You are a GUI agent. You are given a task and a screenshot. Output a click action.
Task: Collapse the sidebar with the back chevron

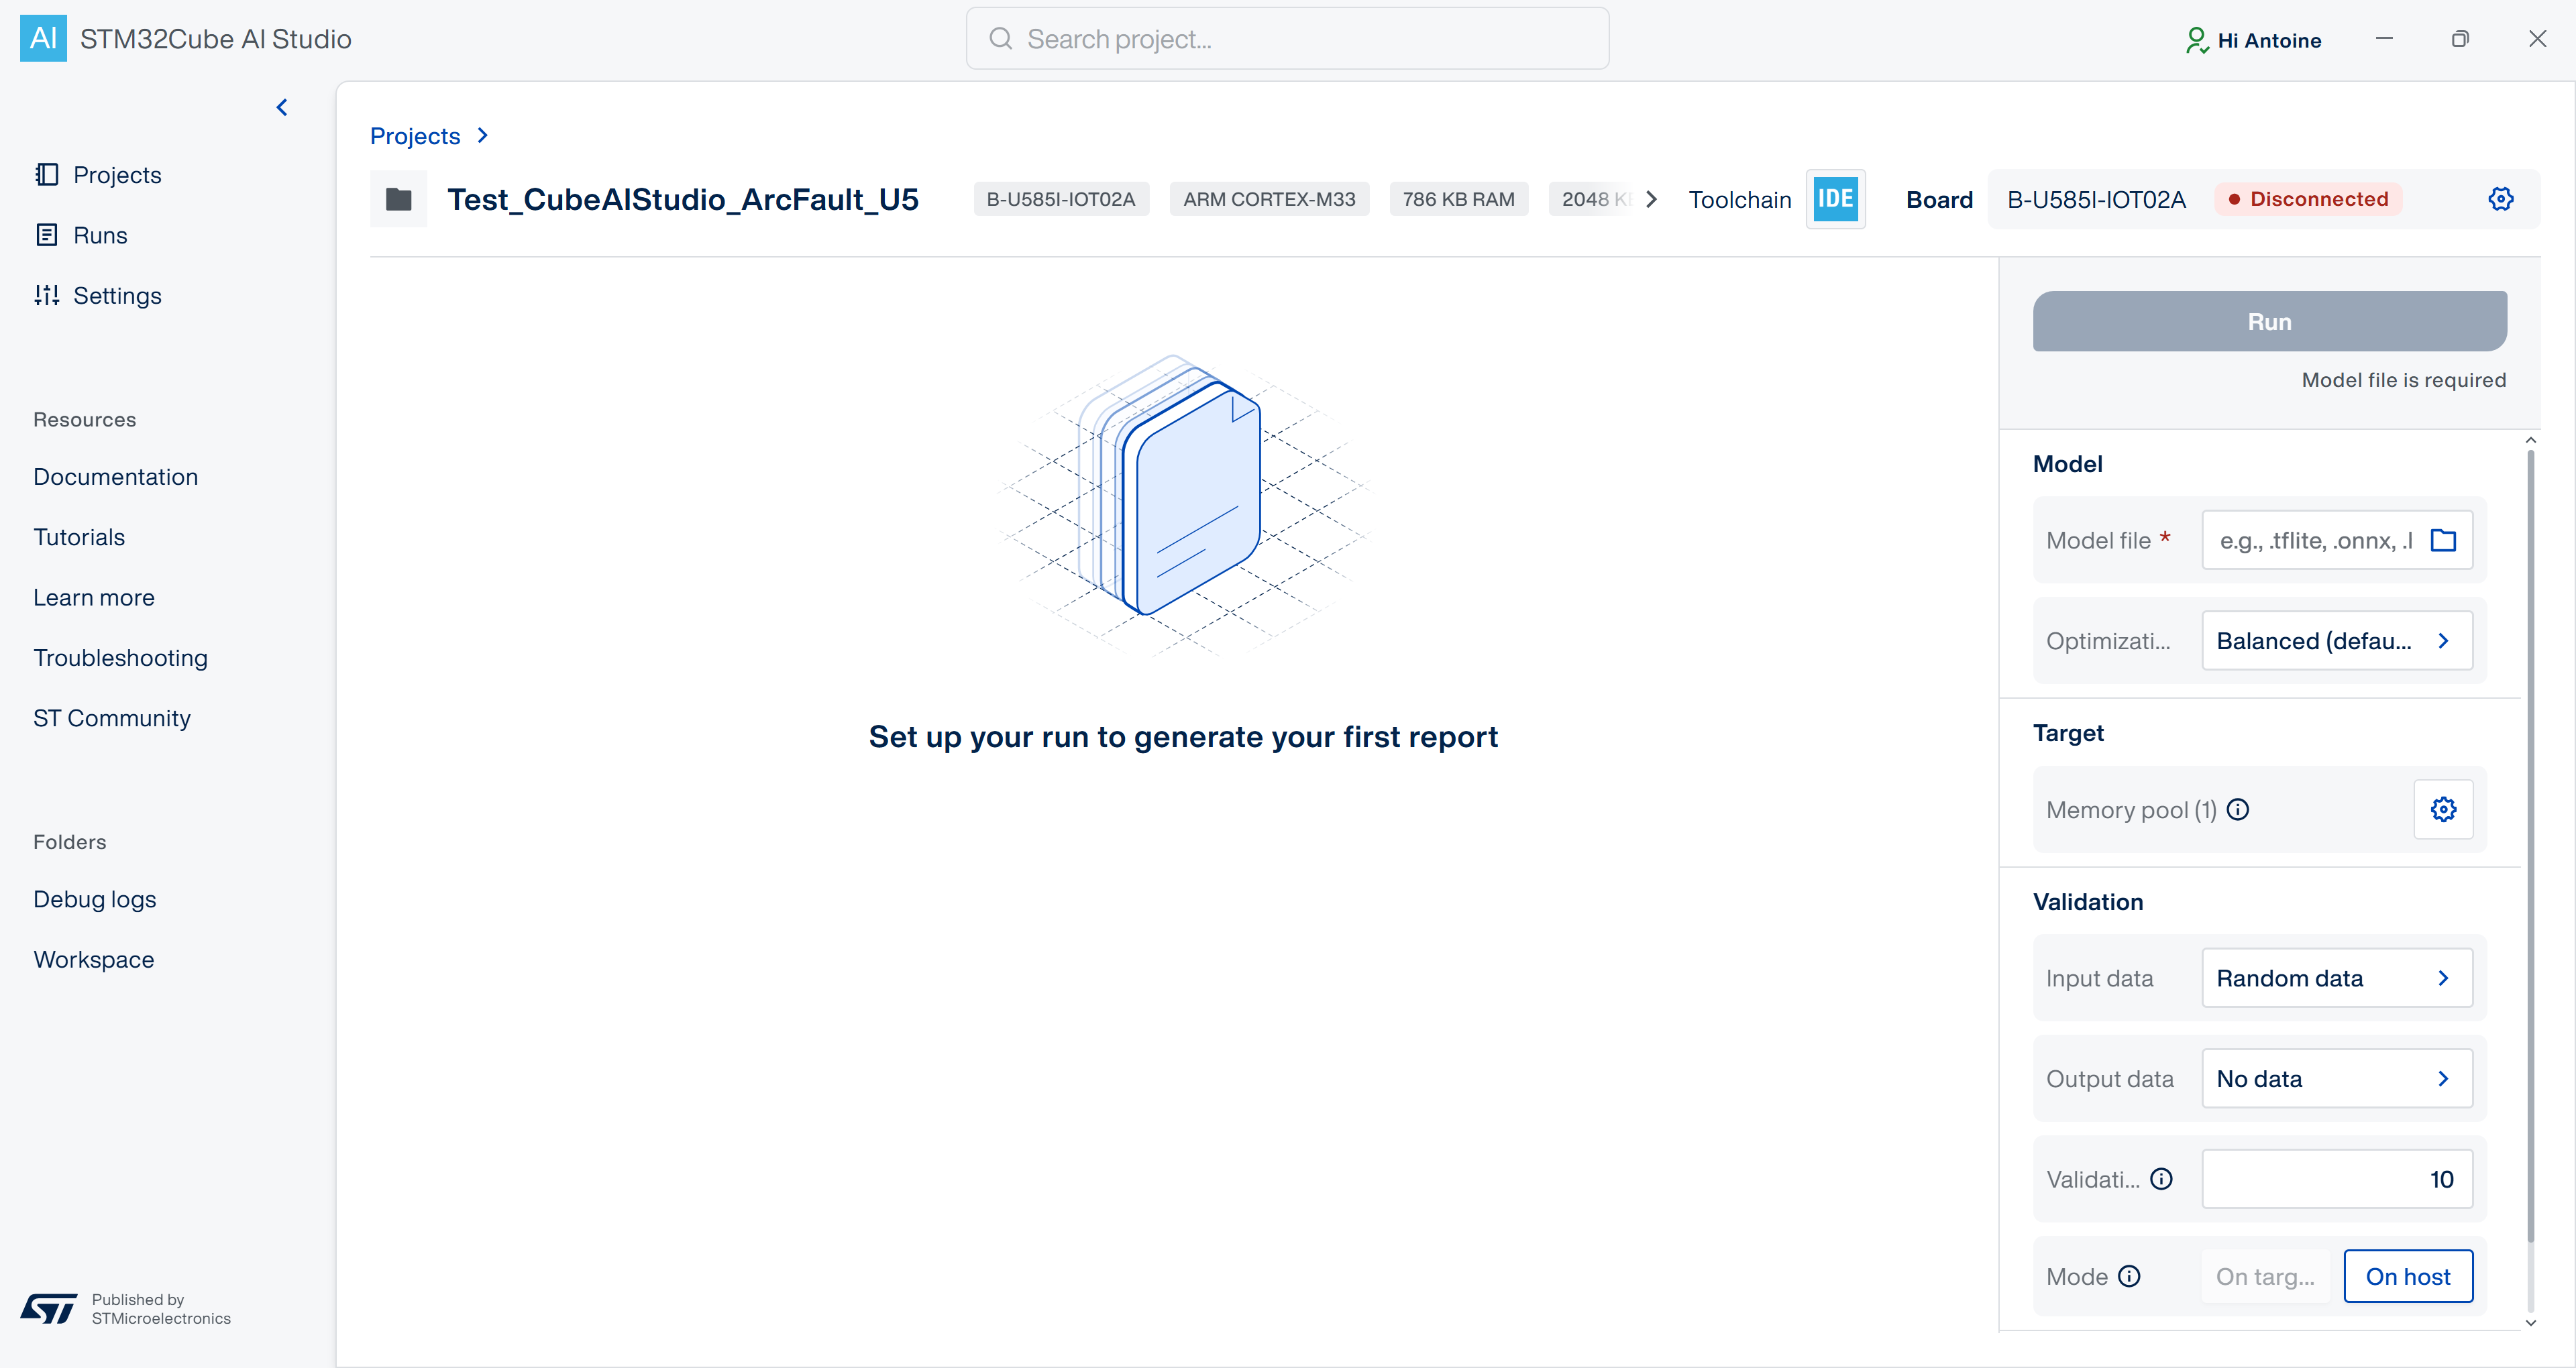click(x=282, y=107)
